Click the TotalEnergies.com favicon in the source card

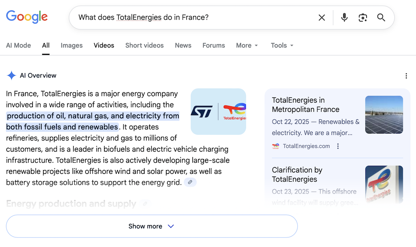coord(276,146)
